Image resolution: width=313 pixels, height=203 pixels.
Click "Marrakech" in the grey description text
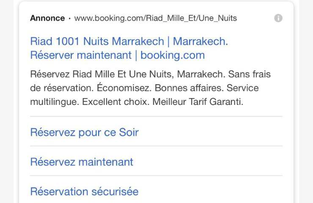pos(200,74)
